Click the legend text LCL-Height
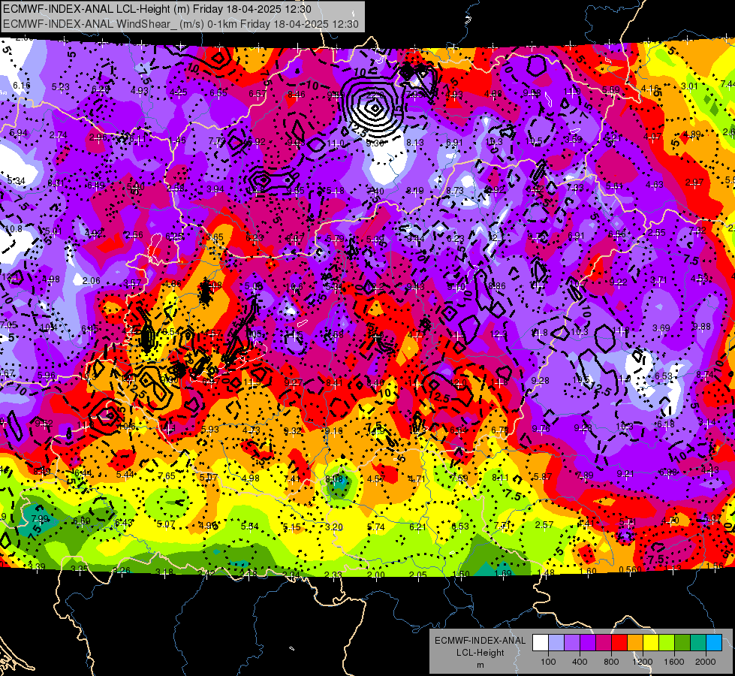The height and width of the screenshot is (676, 735). point(480,653)
